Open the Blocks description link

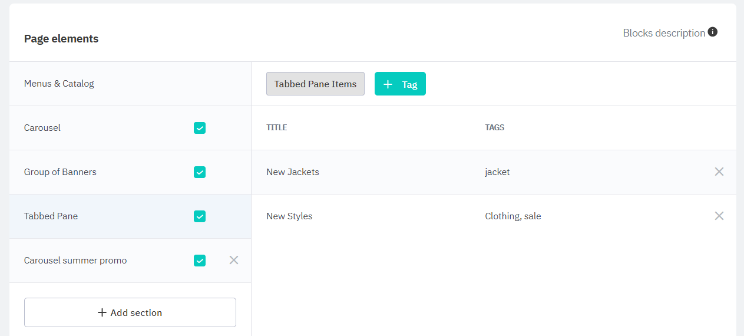[664, 33]
